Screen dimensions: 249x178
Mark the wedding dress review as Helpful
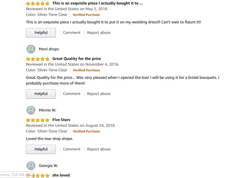[41, 33]
